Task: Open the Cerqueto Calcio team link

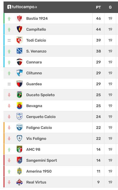Action: 41,117
